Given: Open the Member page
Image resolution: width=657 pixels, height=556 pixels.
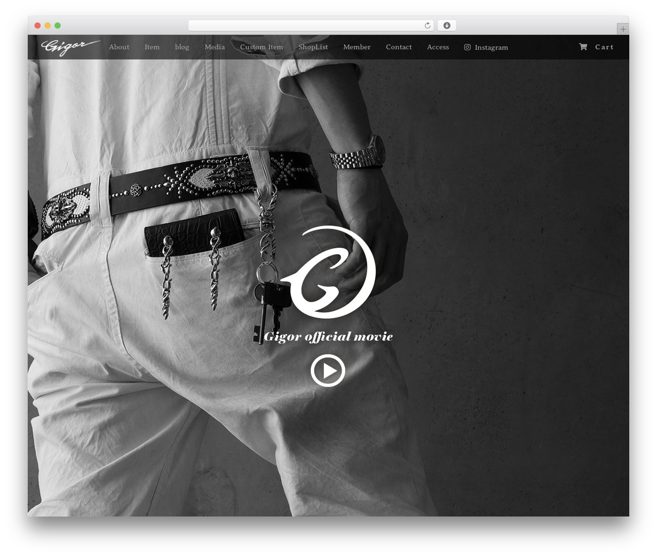Looking at the screenshot, I should point(357,47).
